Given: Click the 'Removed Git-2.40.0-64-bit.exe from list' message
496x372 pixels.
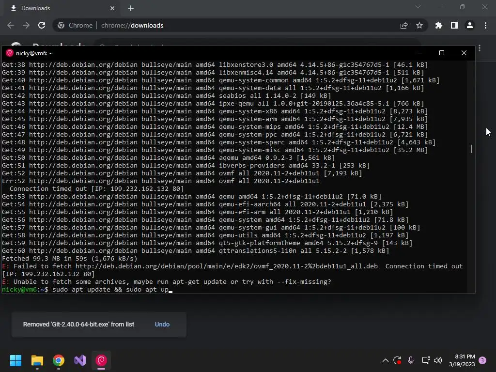Looking at the screenshot, I should click(x=78, y=324).
